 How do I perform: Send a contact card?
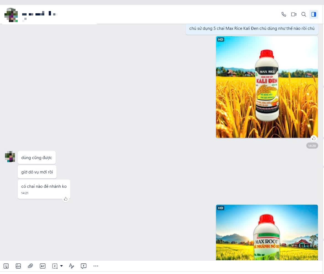point(43,266)
